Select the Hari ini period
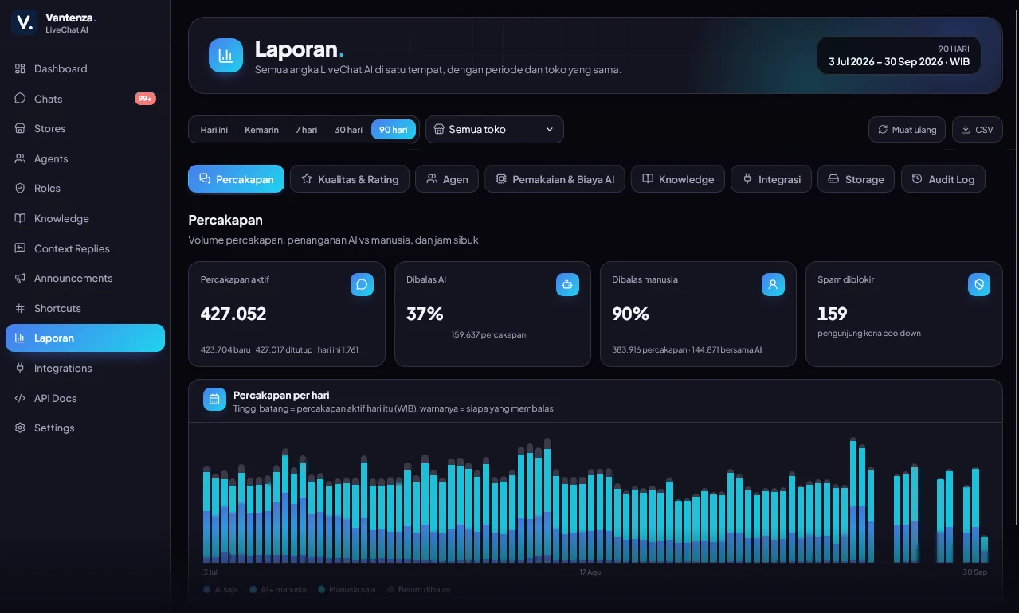The height and width of the screenshot is (613, 1019). pos(214,130)
